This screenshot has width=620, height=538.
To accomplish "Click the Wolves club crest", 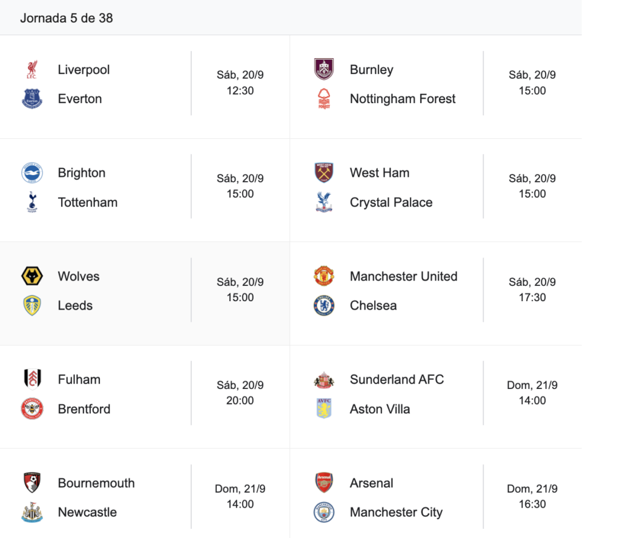I will (32, 276).
